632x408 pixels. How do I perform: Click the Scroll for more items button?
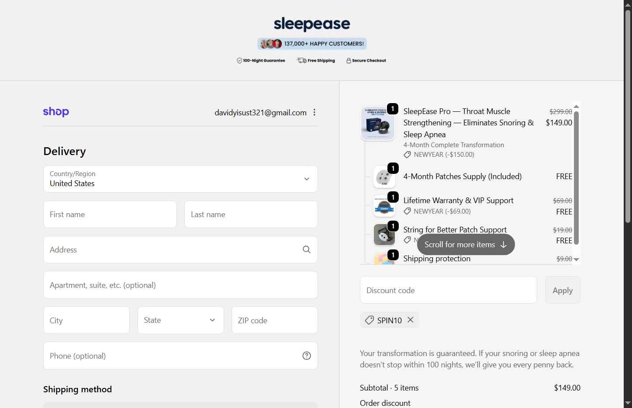pos(466,245)
